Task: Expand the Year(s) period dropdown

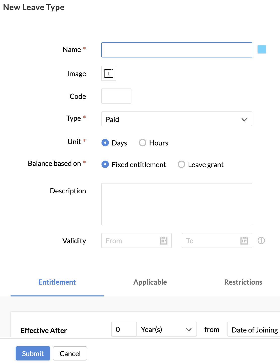Action: pos(166,329)
